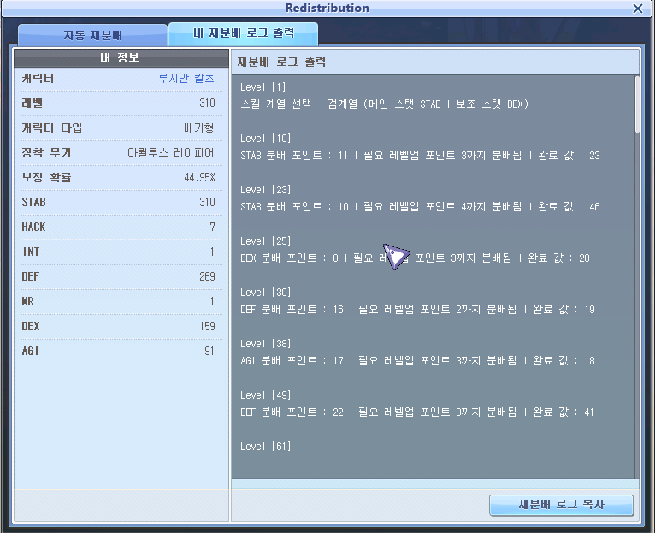Click the DEF log line ending in 41
Viewport: 655px width, 533px height.
click(x=418, y=412)
